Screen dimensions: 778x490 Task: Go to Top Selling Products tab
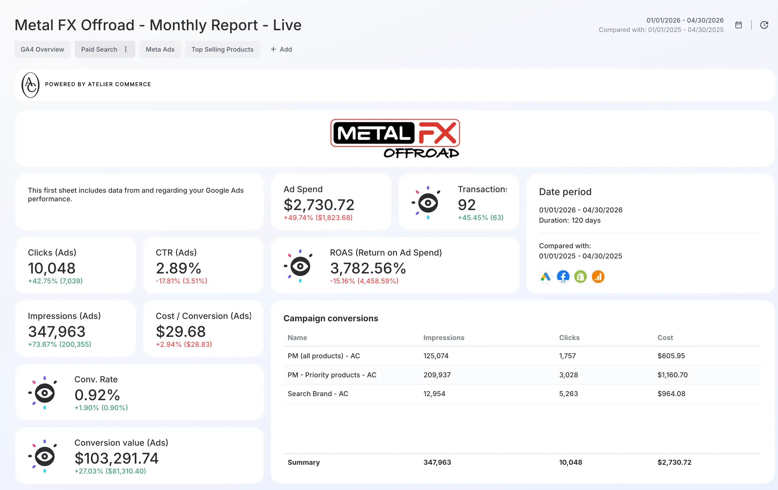coord(222,49)
